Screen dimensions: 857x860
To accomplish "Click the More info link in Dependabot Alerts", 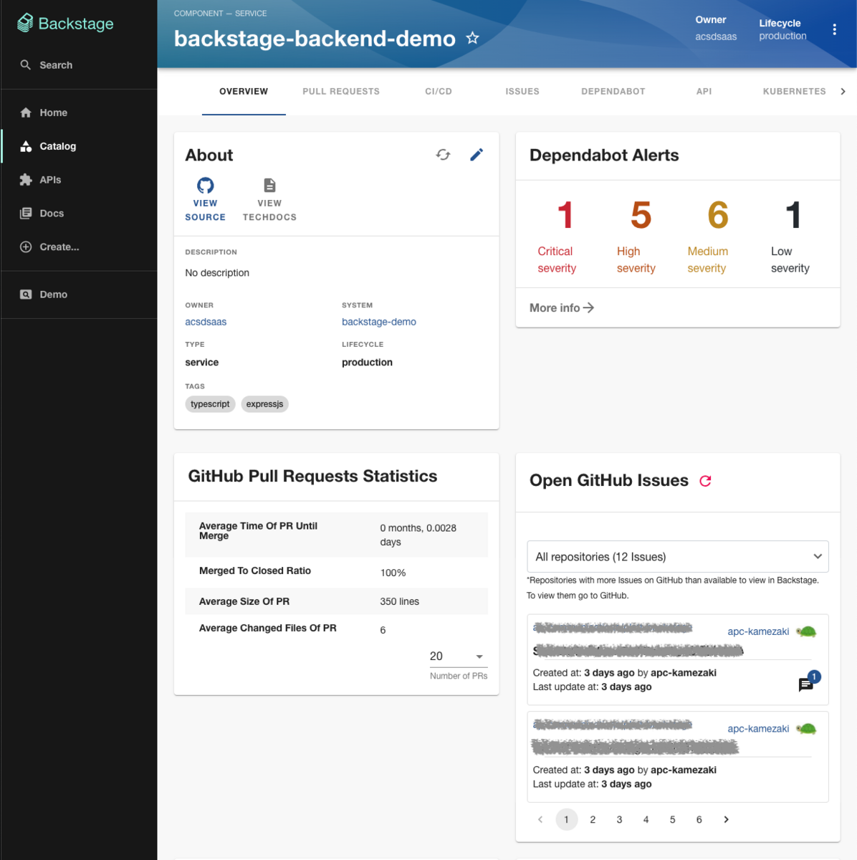I will tap(560, 307).
